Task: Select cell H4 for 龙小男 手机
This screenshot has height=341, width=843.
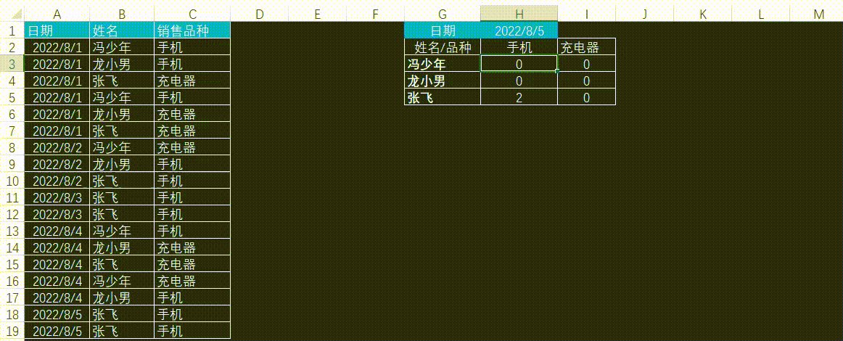Action: pyautogui.click(x=519, y=81)
